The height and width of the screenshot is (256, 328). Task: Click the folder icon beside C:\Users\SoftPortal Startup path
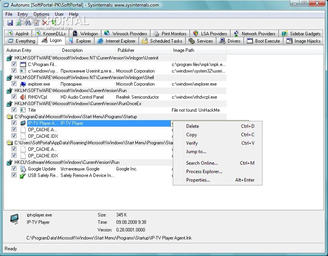10,143
